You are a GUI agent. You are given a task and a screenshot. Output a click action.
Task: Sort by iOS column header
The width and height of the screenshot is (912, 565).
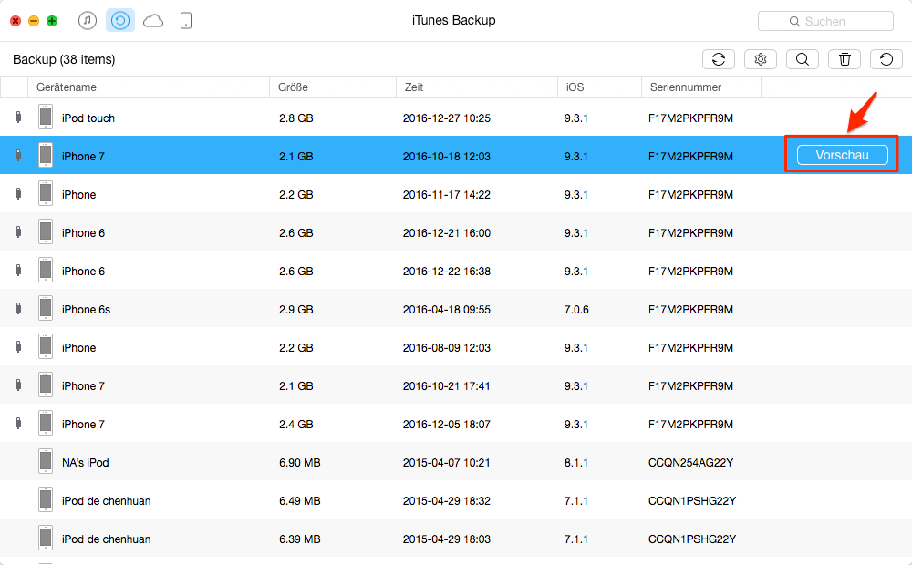coord(599,87)
